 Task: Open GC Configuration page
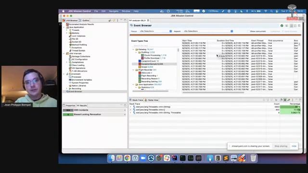79,59
